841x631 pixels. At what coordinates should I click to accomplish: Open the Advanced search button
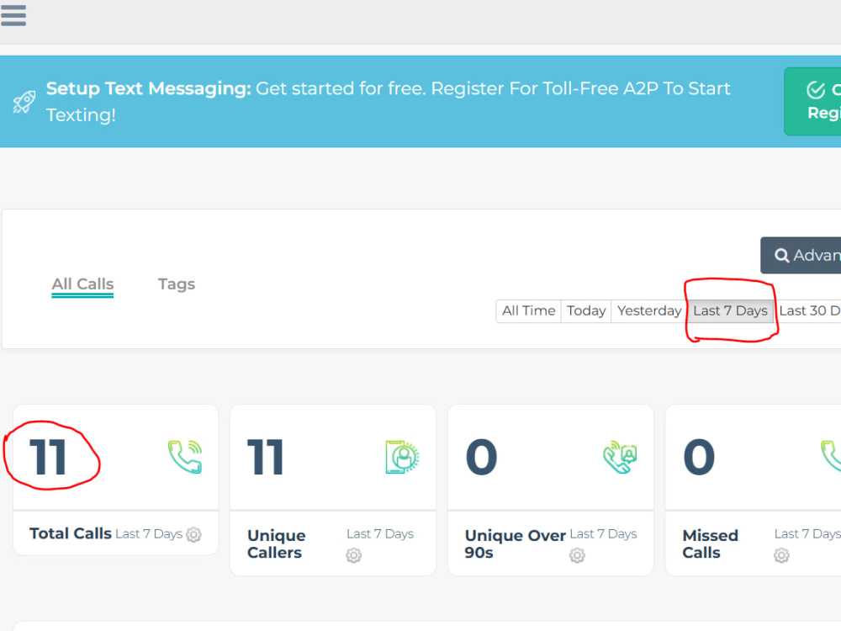tap(801, 256)
